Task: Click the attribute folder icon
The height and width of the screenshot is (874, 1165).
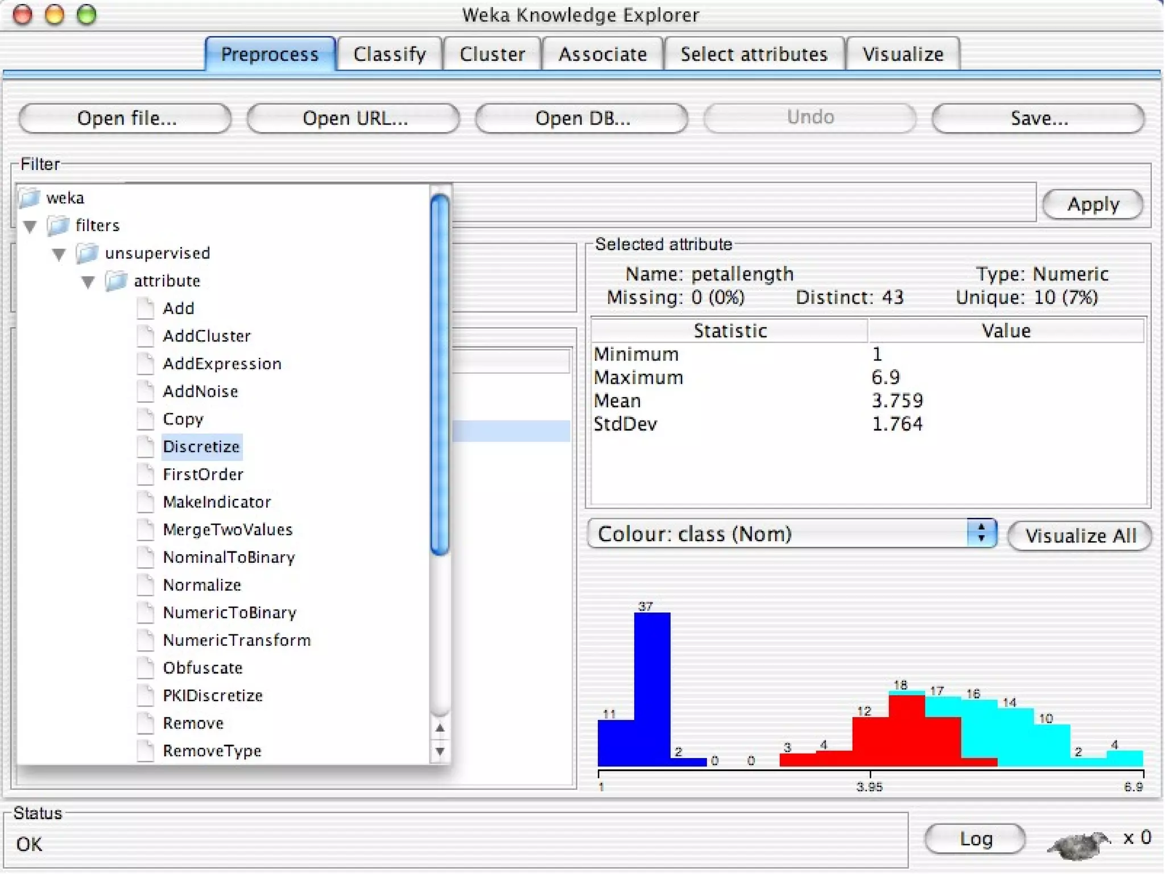Action: click(116, 281)
